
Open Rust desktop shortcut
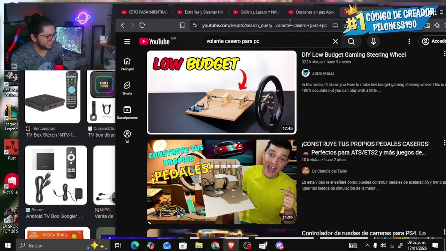click(x=11, y=150)
